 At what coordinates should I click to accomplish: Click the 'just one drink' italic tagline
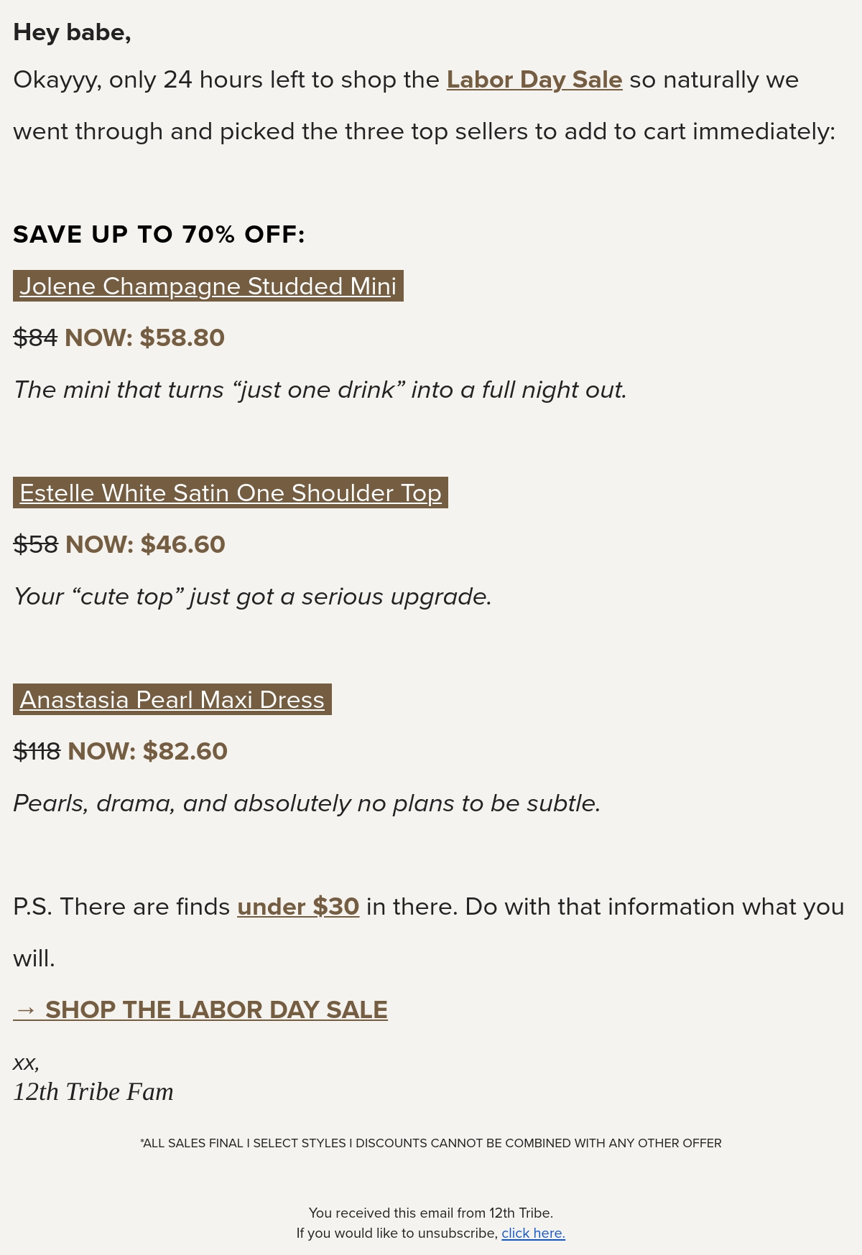(x=320, y=390)
